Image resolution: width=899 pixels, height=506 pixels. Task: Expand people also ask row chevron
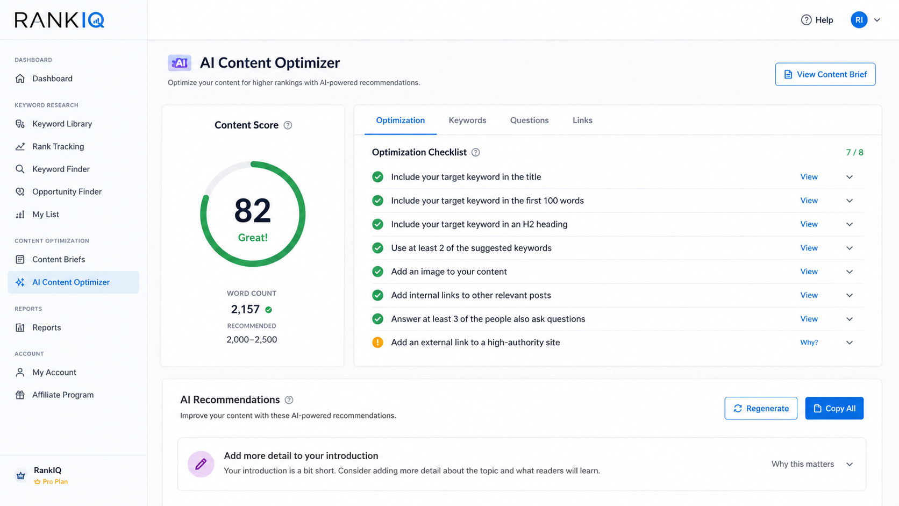(850, 319)
